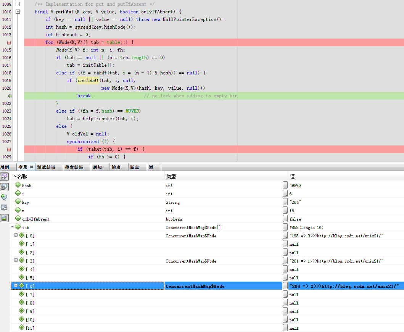The width and height of the screenshot is (404, 332).
Task: Open value editor button for [ 3] row
Action: point(285,261)
